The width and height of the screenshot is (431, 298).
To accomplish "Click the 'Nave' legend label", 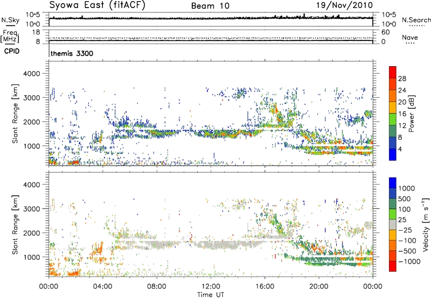I will 409,38.
